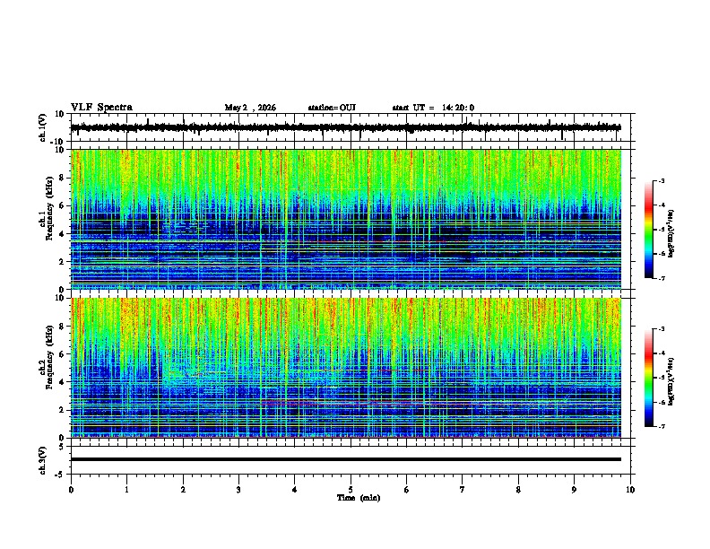Click the ch.1(V) waveform axis label
Screen dimensions: 710x549
[43, 126]
